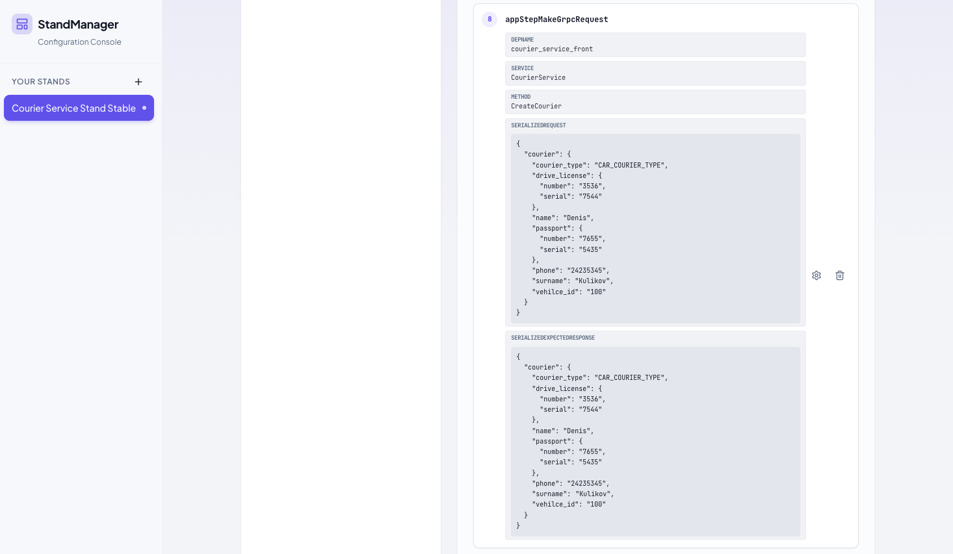Click the DEPNAME field courier_service_front
The width and height of the screenshot is (953, 554).
552,49
